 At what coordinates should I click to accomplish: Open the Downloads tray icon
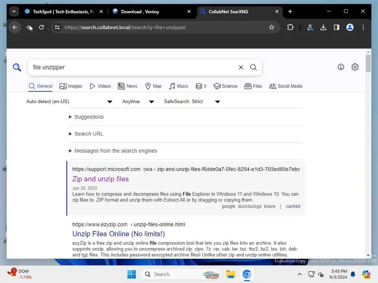[323, 27]
